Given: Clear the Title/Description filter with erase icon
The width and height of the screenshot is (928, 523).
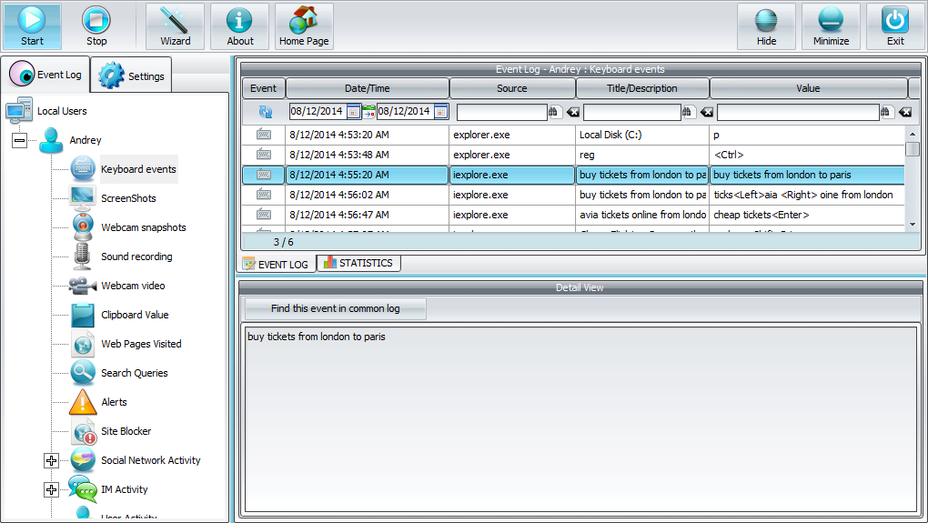Looking at the screenshot, I should [x=707, y=112].
